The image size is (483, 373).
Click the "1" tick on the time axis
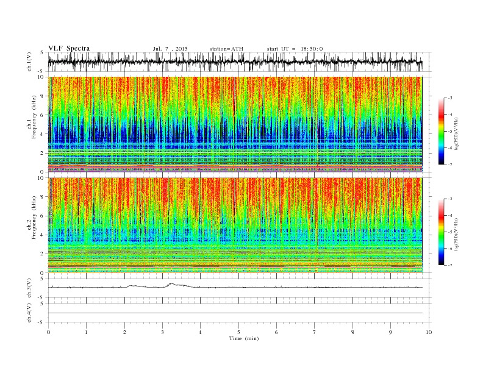[86, 332]
